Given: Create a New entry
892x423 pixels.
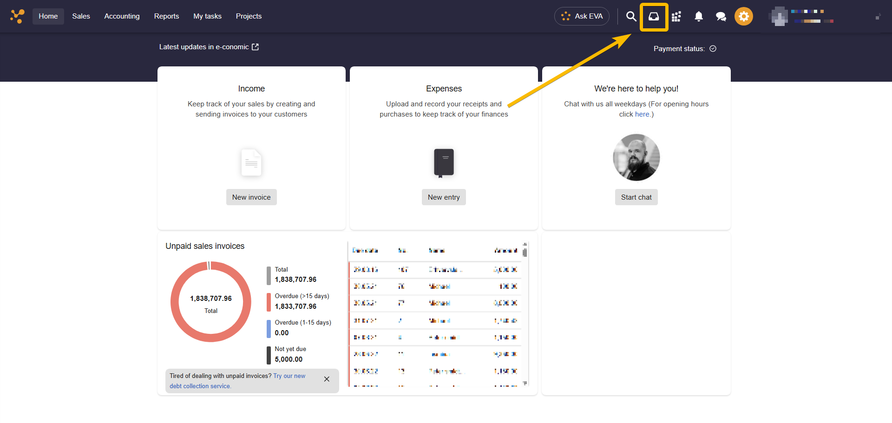Looking at the screenshot, I should (x=444, y=197).
